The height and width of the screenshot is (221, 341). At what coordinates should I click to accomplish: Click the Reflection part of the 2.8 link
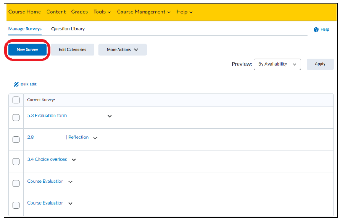pos(78,138)
